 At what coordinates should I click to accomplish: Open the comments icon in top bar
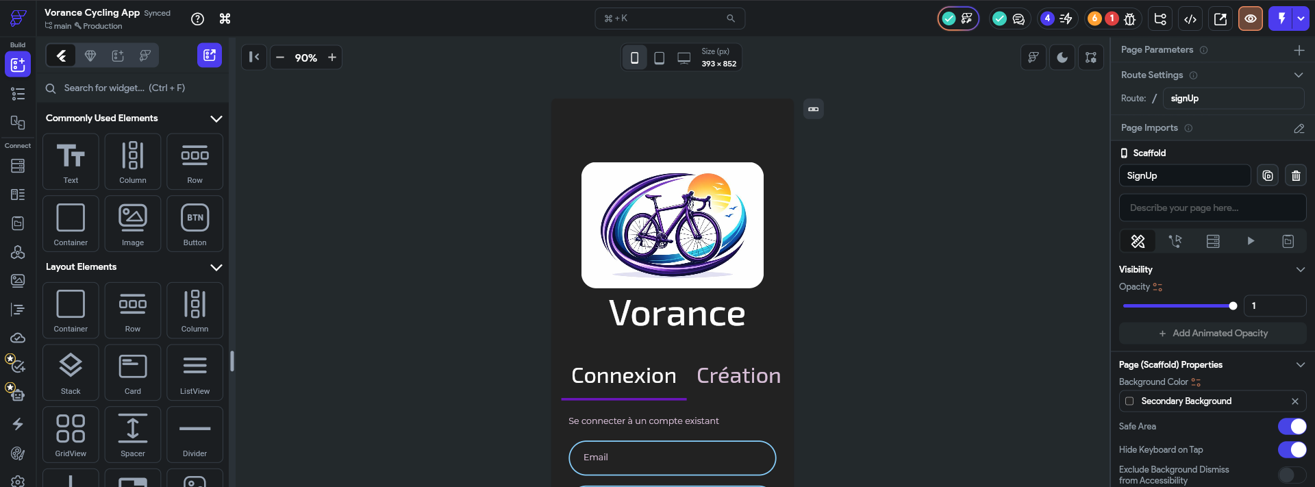tap(1018, 18)
